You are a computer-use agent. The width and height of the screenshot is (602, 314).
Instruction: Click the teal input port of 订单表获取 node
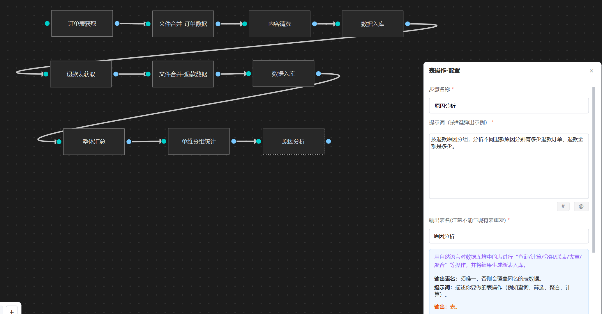(47, 24)
